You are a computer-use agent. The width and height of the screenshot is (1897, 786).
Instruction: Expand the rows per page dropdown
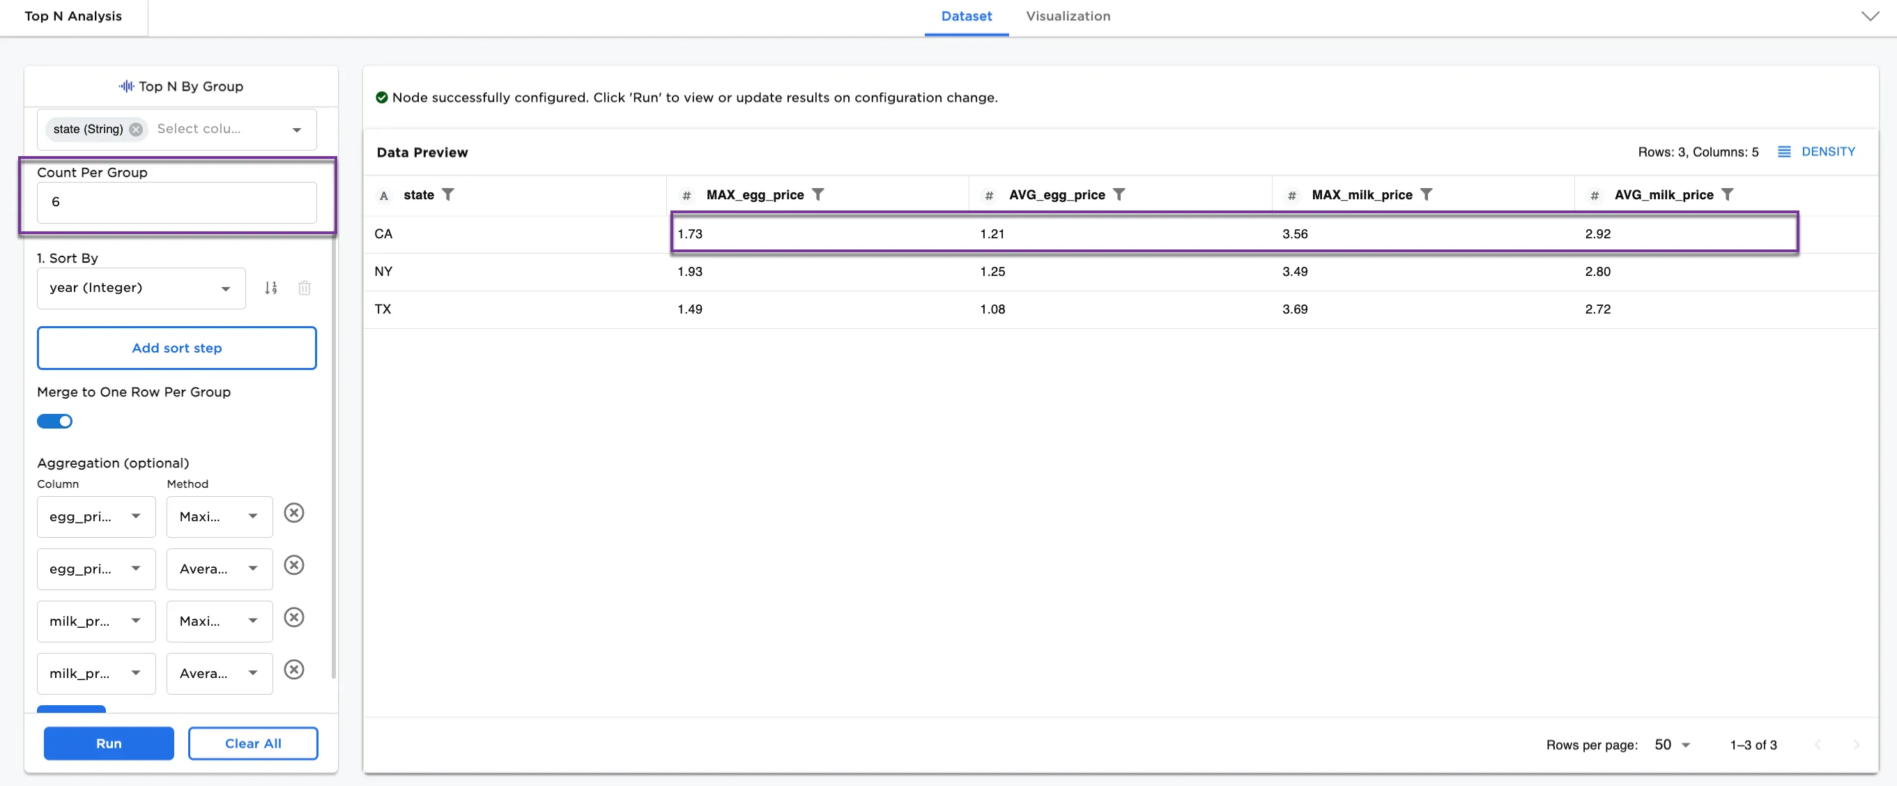1673,745
